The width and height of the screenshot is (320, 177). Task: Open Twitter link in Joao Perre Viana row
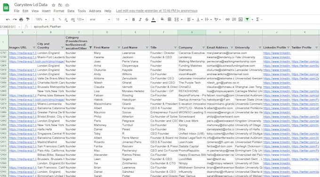305,62
